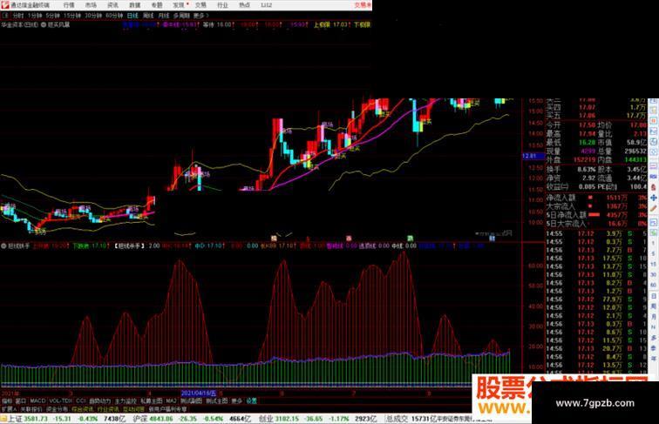Image resolution: width=659 pixels, height=424 pixels.
Task: Click the blue four-arrow move icon in right sidebar
Action: (654, 198)
